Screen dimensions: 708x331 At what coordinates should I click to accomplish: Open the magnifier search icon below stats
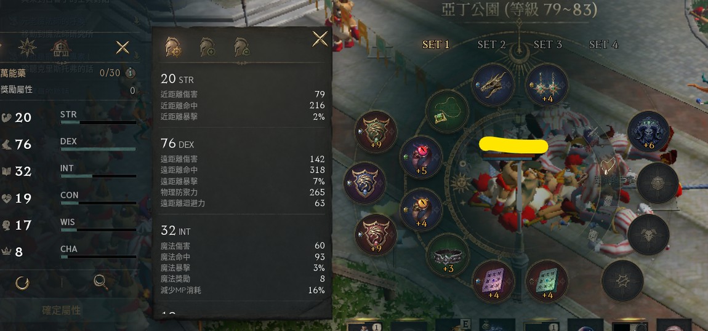(100, 282)
